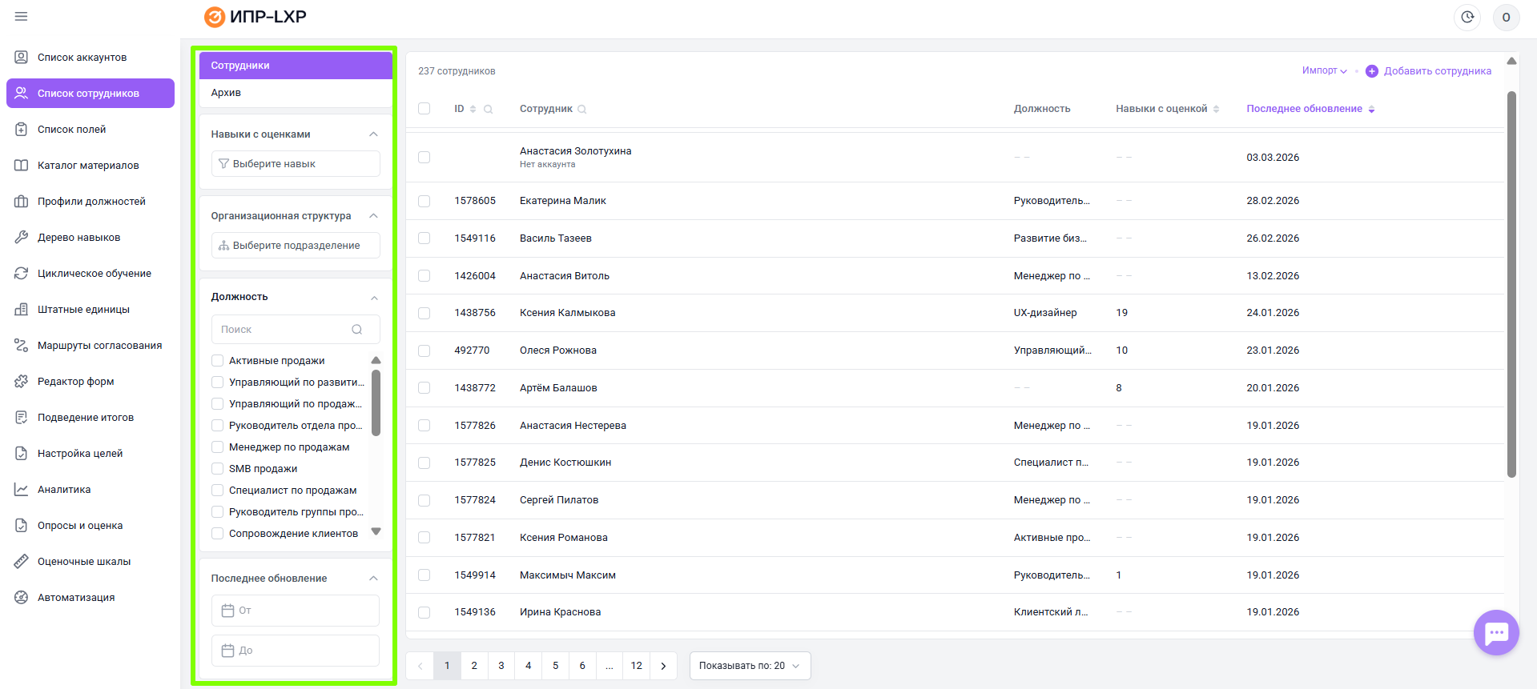Click the Поиск field in Должность filter
The width and height of the screenshot is (1537, 689).
[296, 330]
